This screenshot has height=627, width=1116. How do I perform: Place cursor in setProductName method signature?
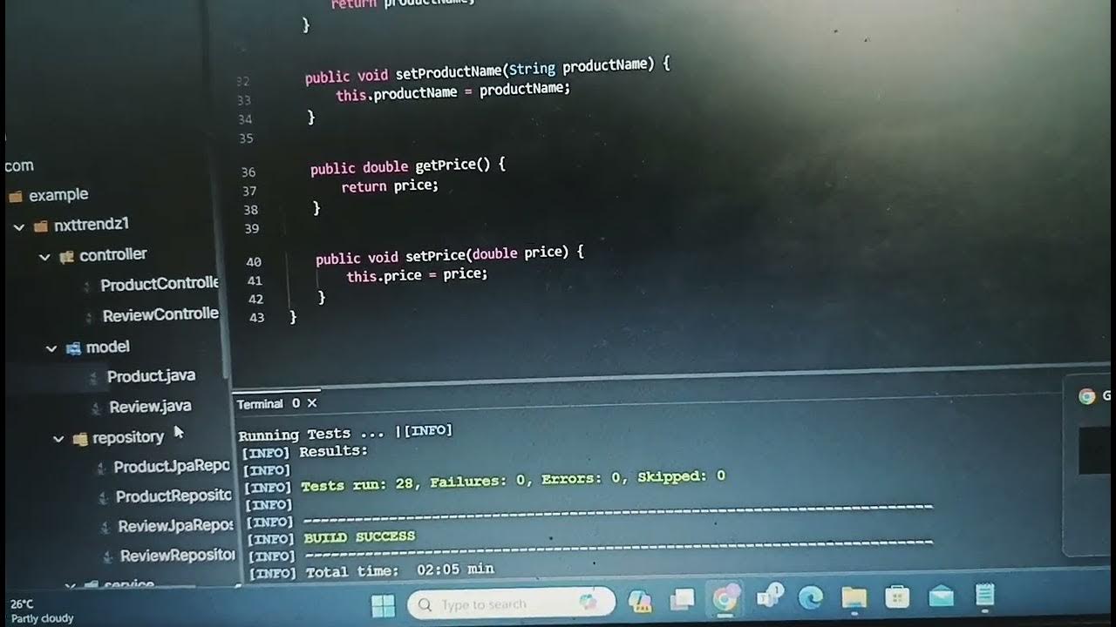pyautogui.click(x=487, y=71)
